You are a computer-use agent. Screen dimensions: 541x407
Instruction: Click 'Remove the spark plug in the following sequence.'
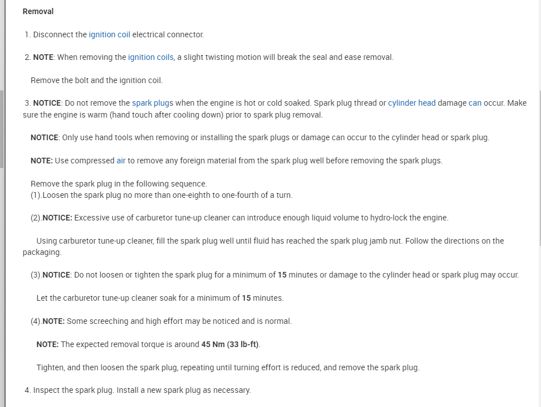tap(119, 184)
